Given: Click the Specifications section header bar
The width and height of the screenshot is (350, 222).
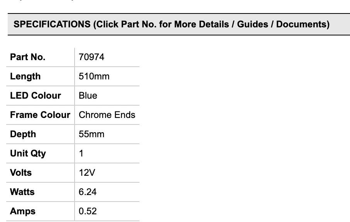Looking at the screenshot, I should tap(172, 24).
